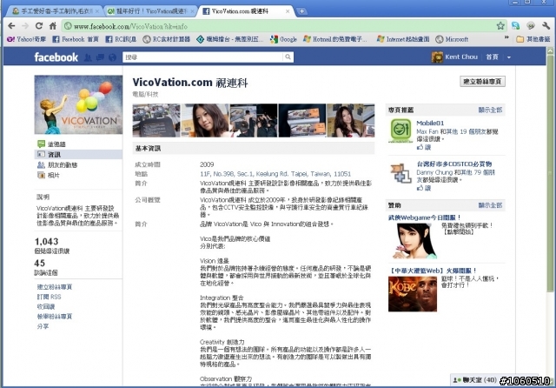Open the Google bookmark
556x388 pixels.
click(283, 39)
